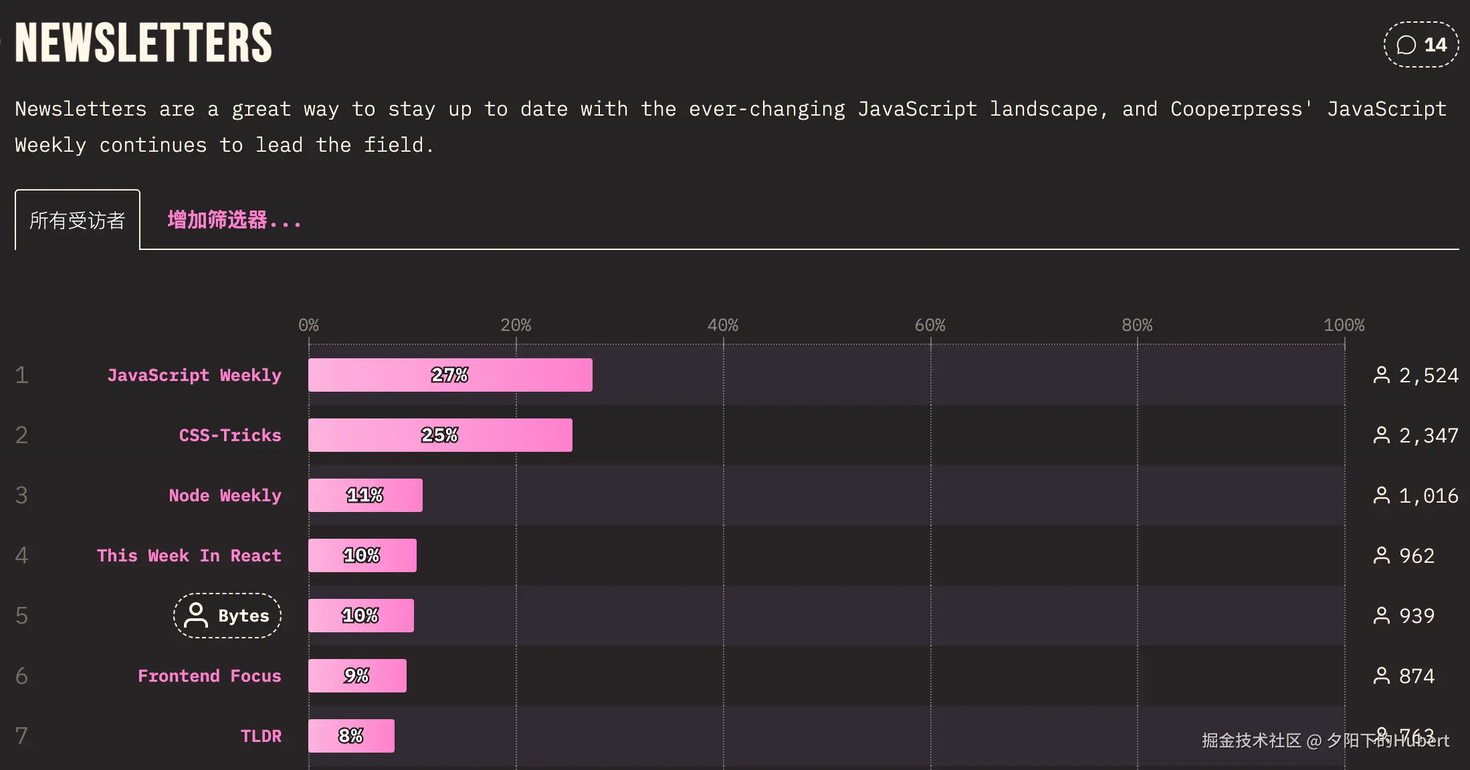Click the 27% JavaScript Weekly bar

(x=450, y=375)
